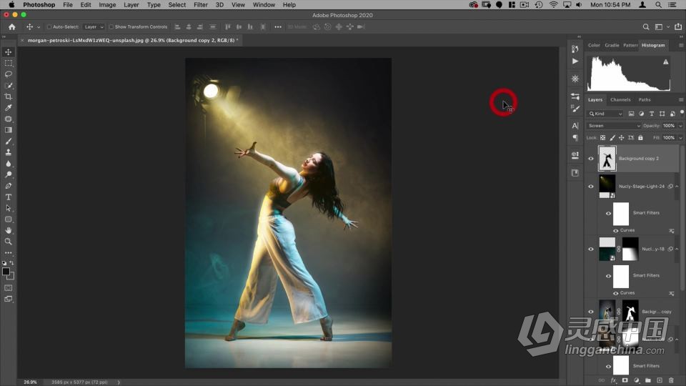The image size is (686, 386).
Task: Select the Lasso tool
Action: pos(9,74)
